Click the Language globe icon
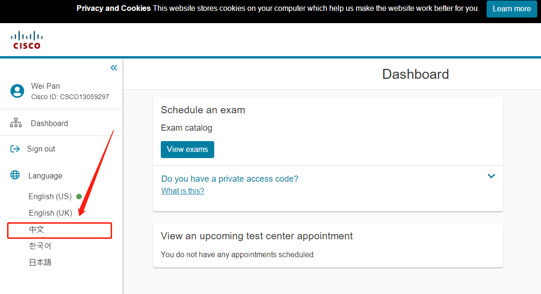 [15, 176]
